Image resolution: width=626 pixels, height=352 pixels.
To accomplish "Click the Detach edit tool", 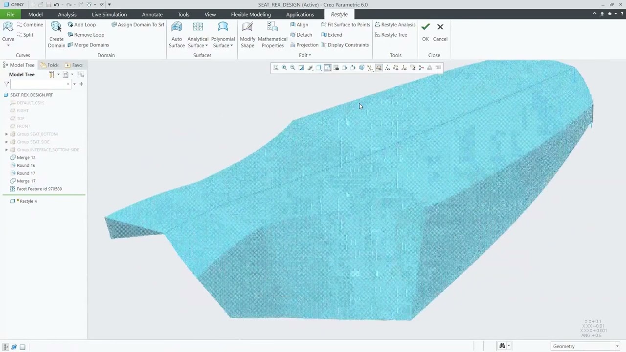I will 301,35.
